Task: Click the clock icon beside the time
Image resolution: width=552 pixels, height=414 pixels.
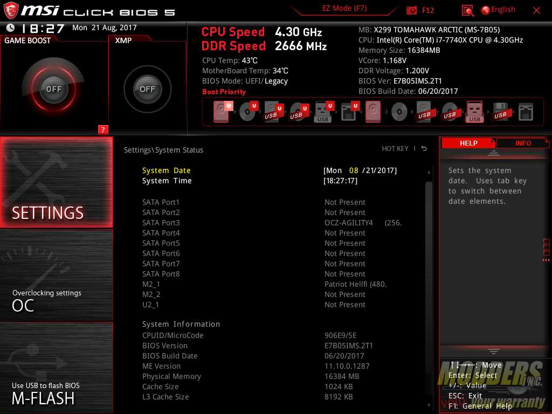Action: (x=10, y=27)
